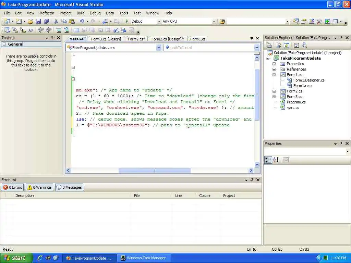Open the Debug configuration dropdown
351x263 pixels.
[x=159, y=22]
